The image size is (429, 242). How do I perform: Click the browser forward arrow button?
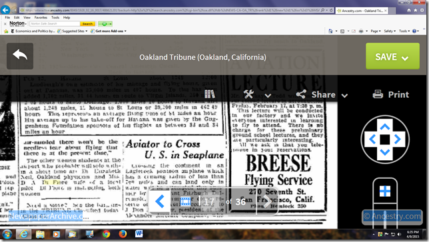(15, 11)
